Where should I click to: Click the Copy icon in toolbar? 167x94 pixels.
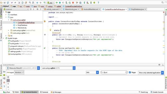click(22, 3)
